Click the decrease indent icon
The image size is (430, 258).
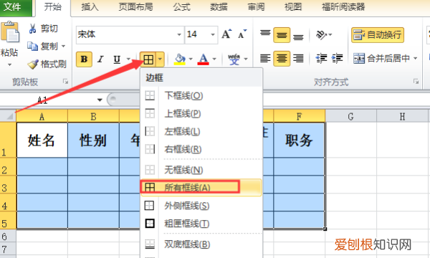tap(321, 58)
